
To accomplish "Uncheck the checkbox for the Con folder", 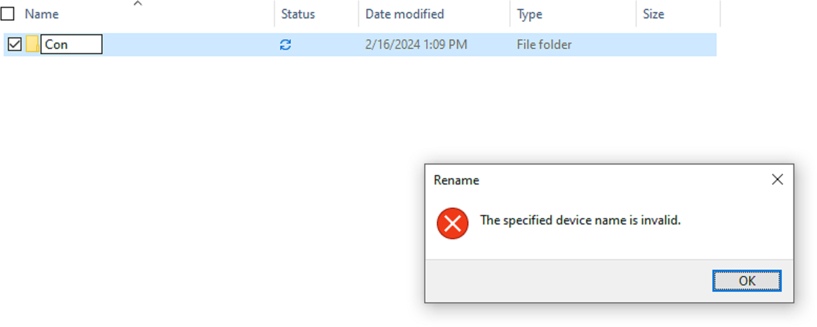I will pyautogui.click(x=15, y=45).
